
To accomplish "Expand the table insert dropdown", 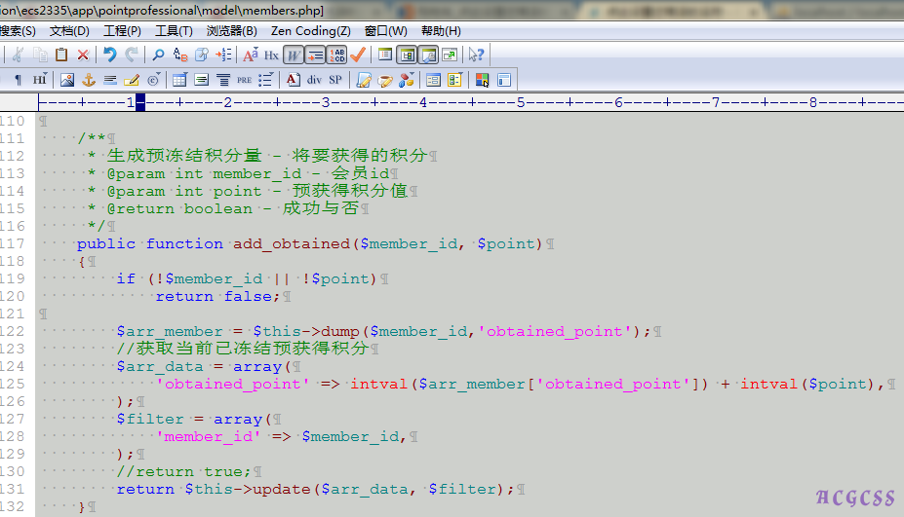I will (179, 80).
